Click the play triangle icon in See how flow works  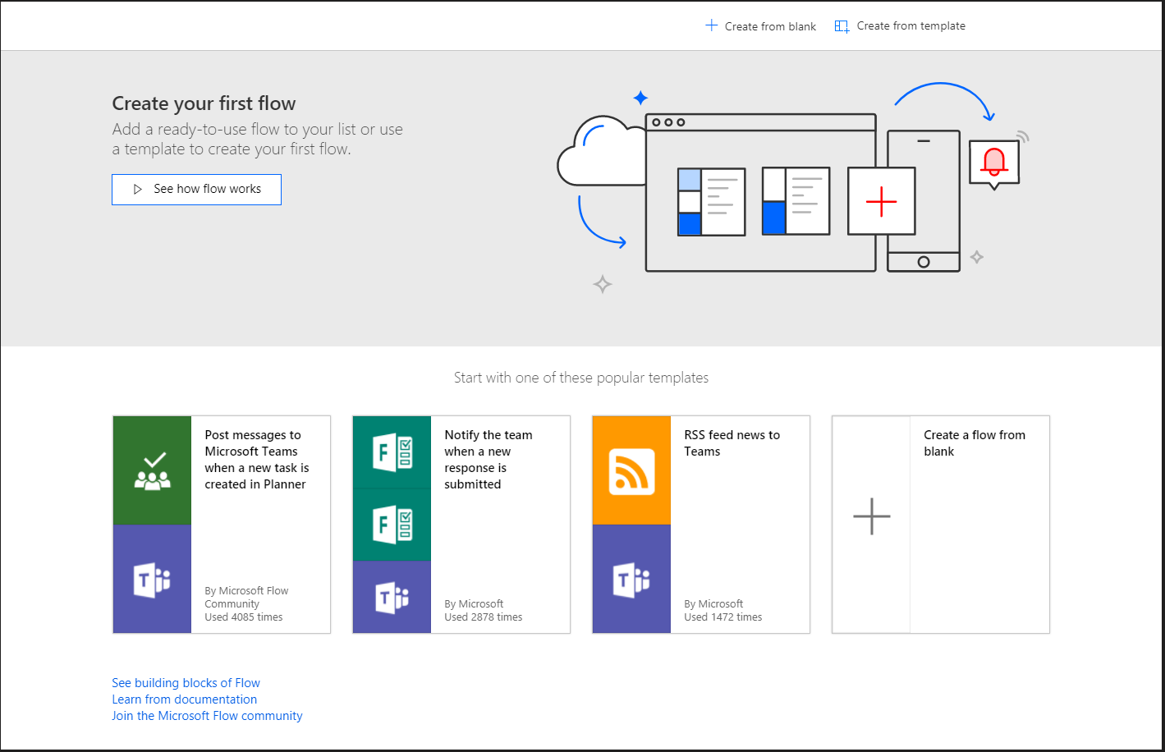138,189
